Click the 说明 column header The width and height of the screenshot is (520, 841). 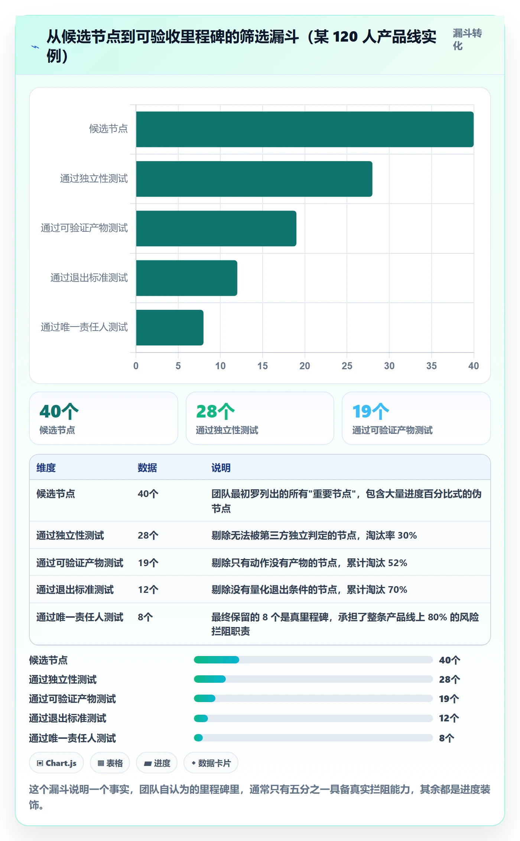pyautogui.click(x=221, y=468)
